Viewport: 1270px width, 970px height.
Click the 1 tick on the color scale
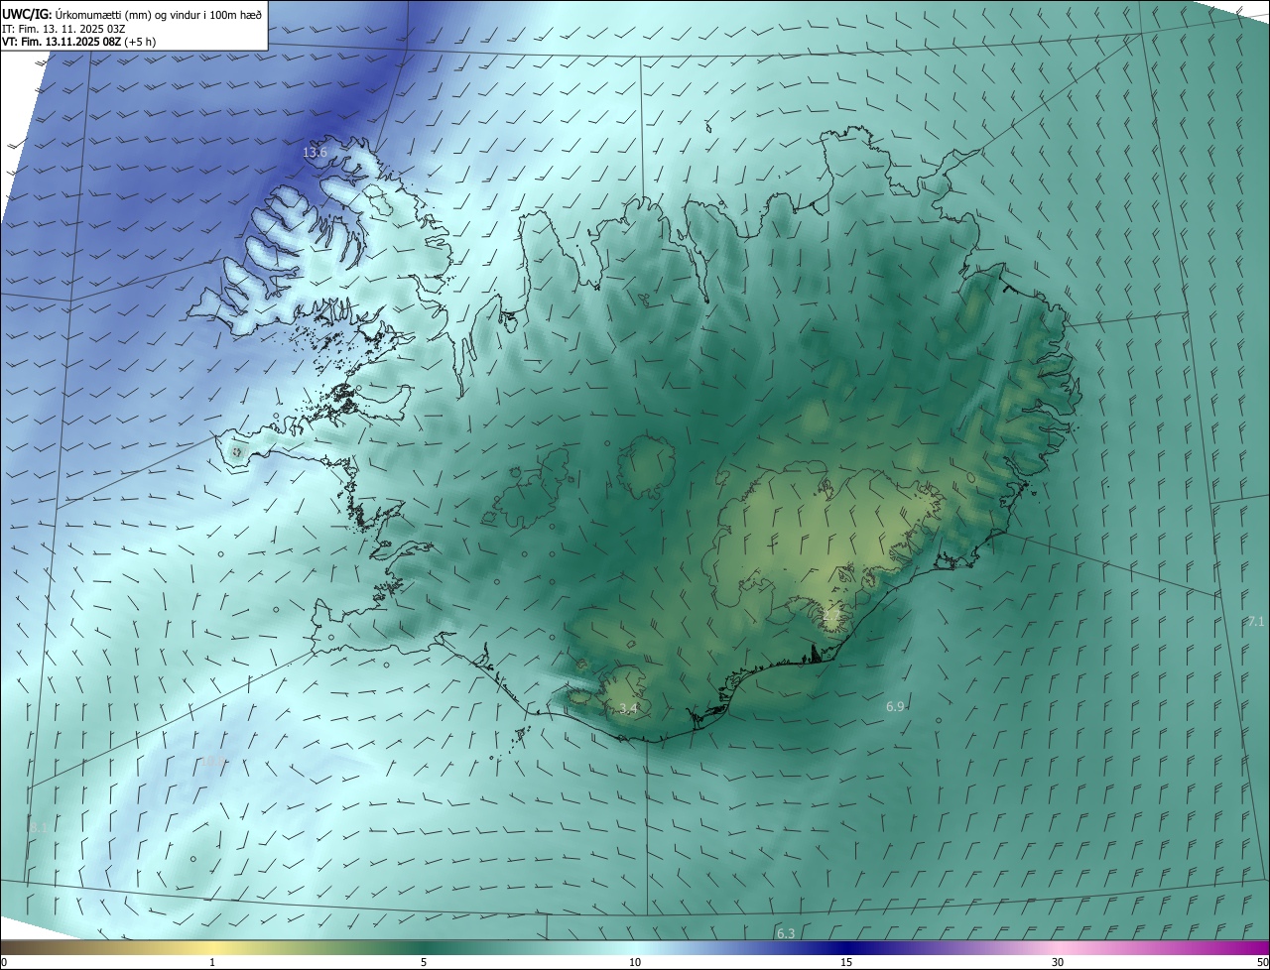[x=212, y=962]
